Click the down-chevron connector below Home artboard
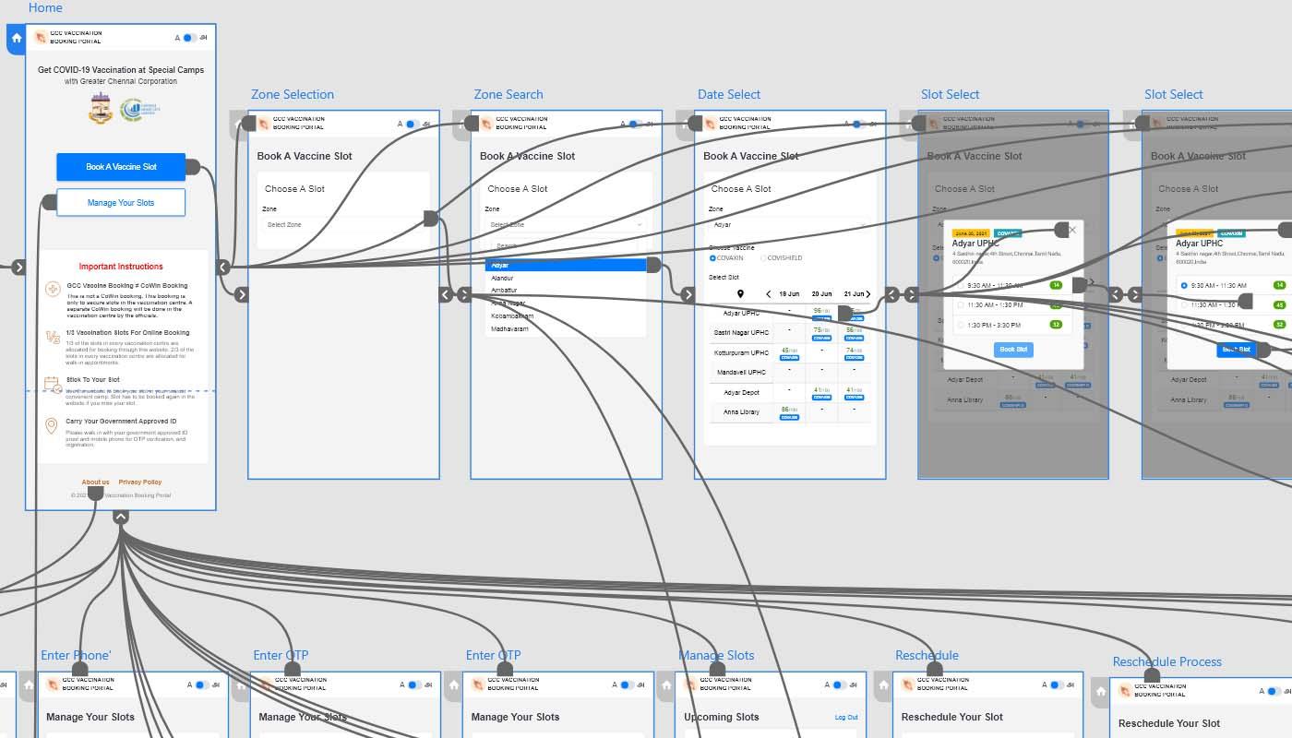 [x=121, y=518]
